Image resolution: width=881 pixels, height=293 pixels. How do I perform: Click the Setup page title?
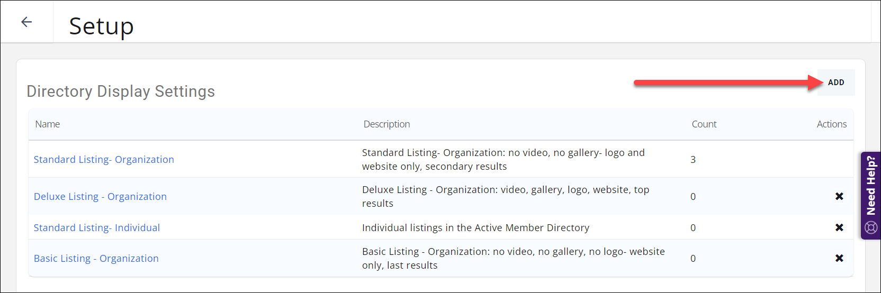(x=101, y=26)
